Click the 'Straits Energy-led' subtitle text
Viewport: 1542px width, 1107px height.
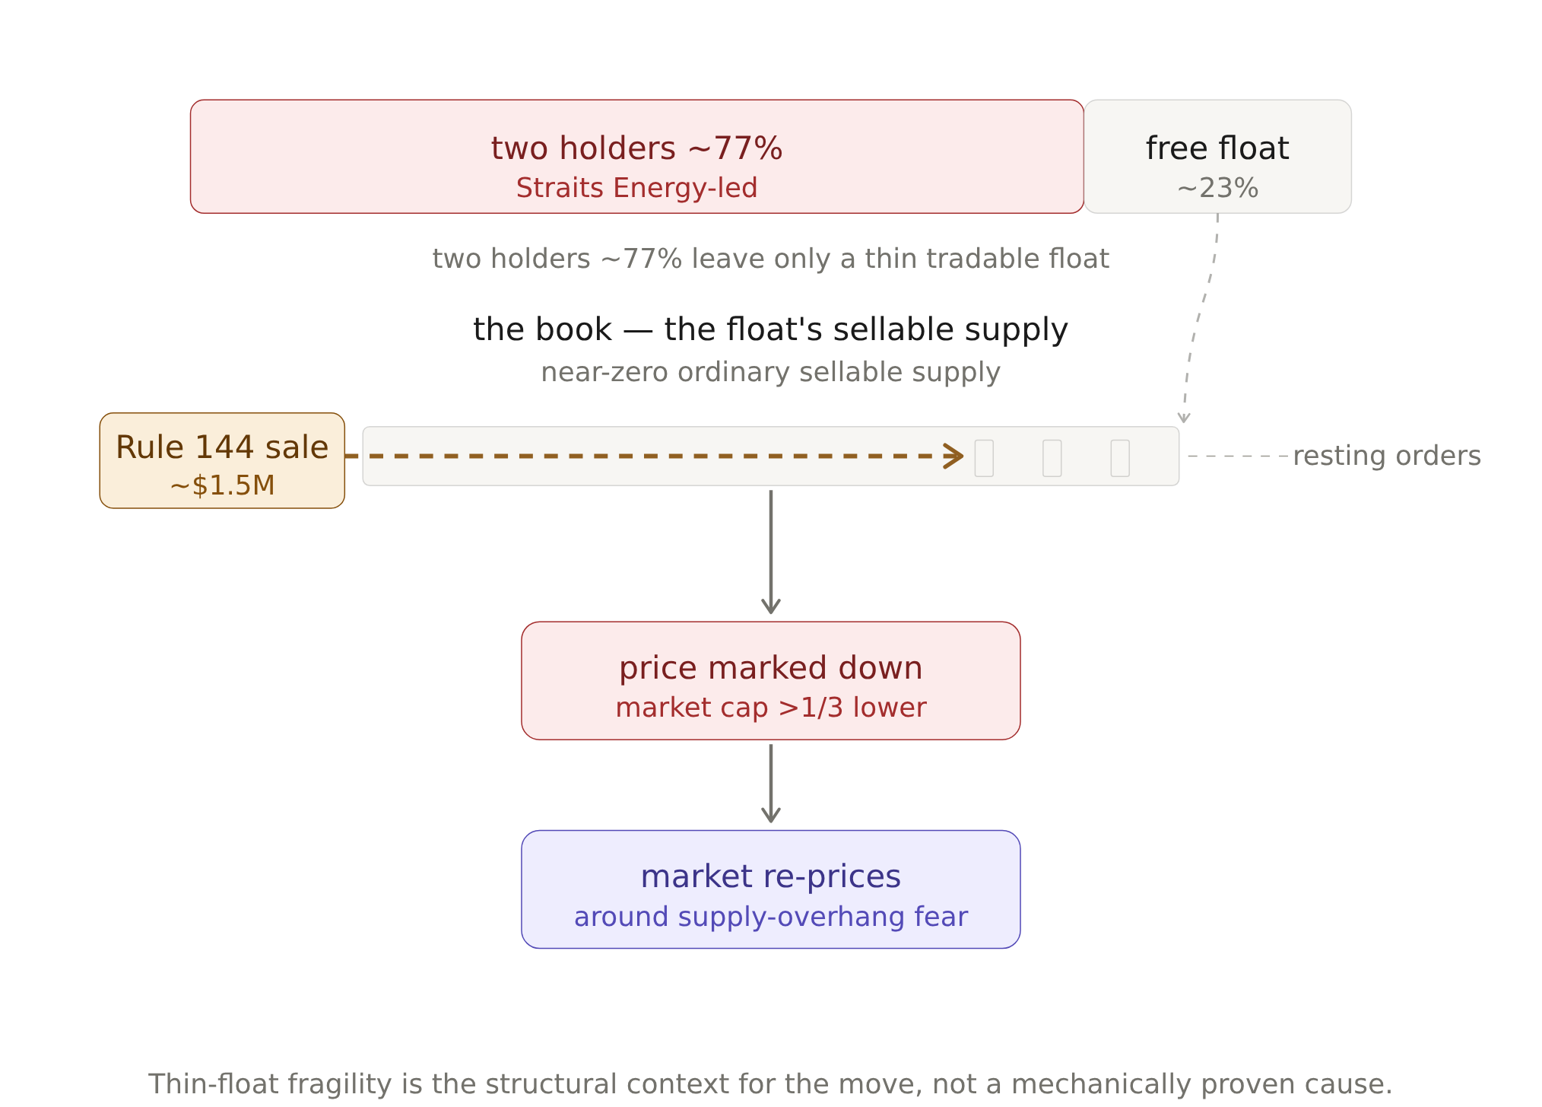(x=636, y=188)
